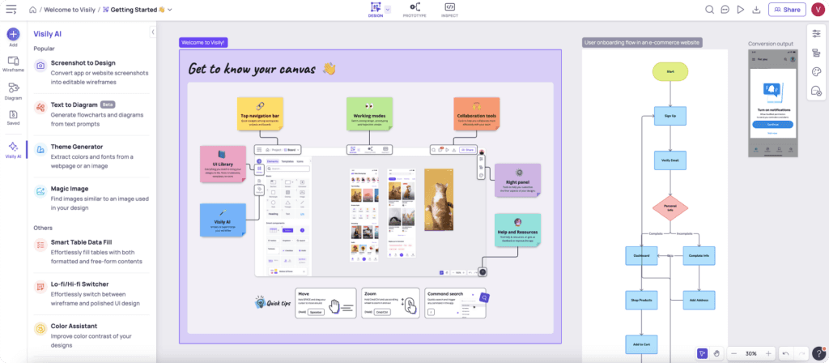The width and height of the screenshot is (829, 363).
Task: Click the Text to Diagram icon
Action: 40,108
